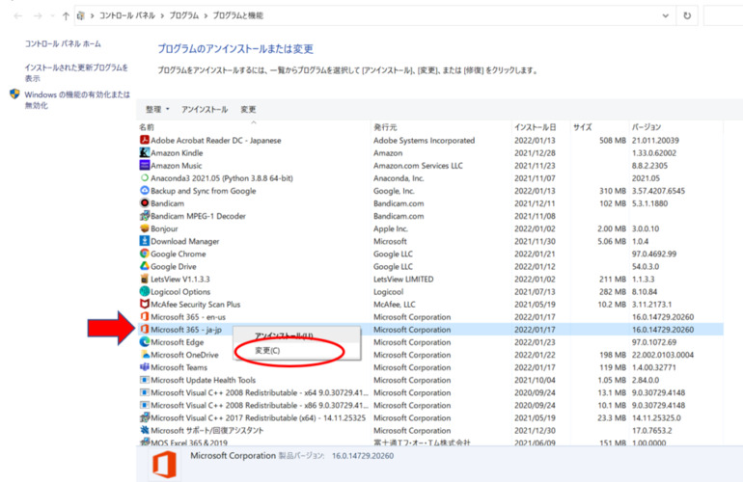This screenshot has height=482, width=743.
Task: Click the Microsoft サポート/回復アシスタント icon
Action: click(145, 430)
